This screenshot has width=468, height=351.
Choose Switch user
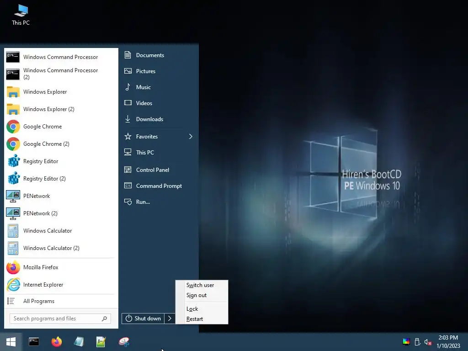click(x=202, y=285)
